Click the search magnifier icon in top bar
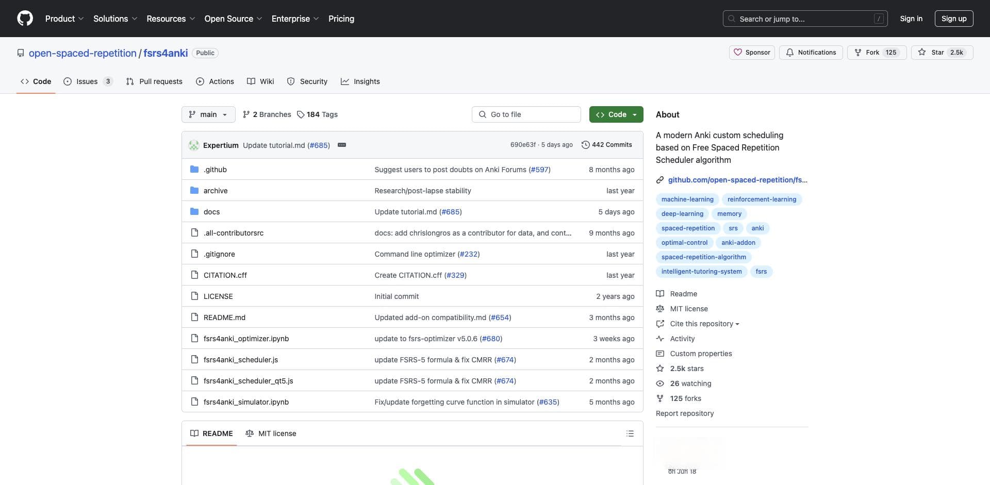Viewport: 990px width, 485px height. point(732,19)
